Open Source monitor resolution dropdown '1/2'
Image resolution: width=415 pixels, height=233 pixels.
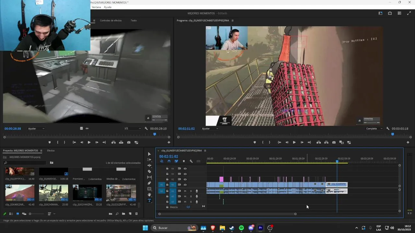[133, 128]
